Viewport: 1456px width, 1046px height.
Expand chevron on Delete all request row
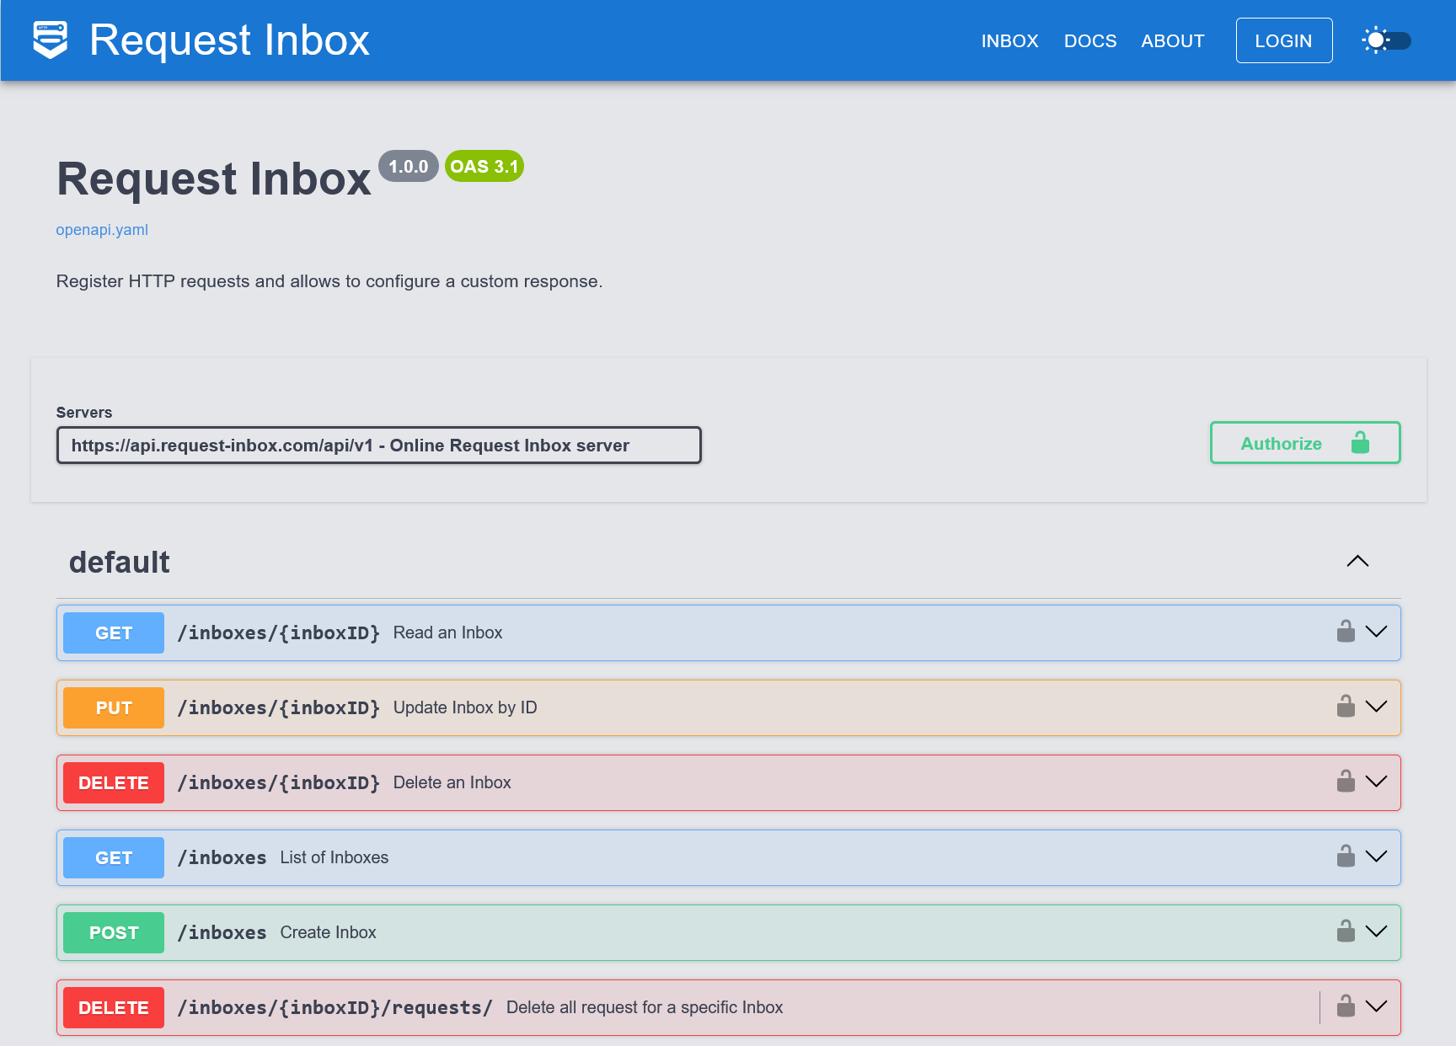1376,1006
